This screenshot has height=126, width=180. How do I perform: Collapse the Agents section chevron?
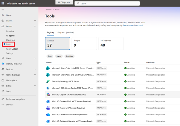35,26
